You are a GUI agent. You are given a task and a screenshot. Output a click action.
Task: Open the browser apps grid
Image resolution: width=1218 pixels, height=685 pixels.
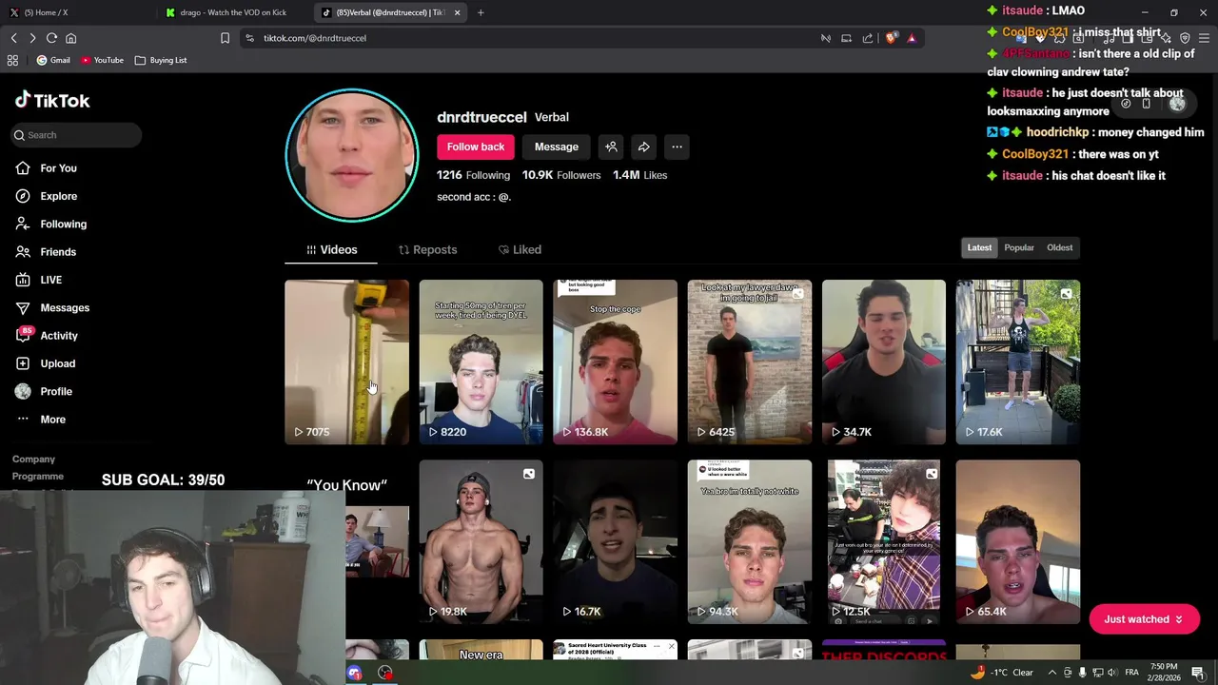coord(12,60)
